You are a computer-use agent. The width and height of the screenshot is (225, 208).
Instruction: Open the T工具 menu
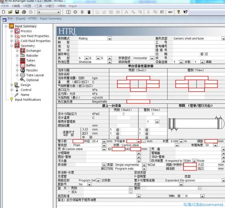tap(38, 6)
